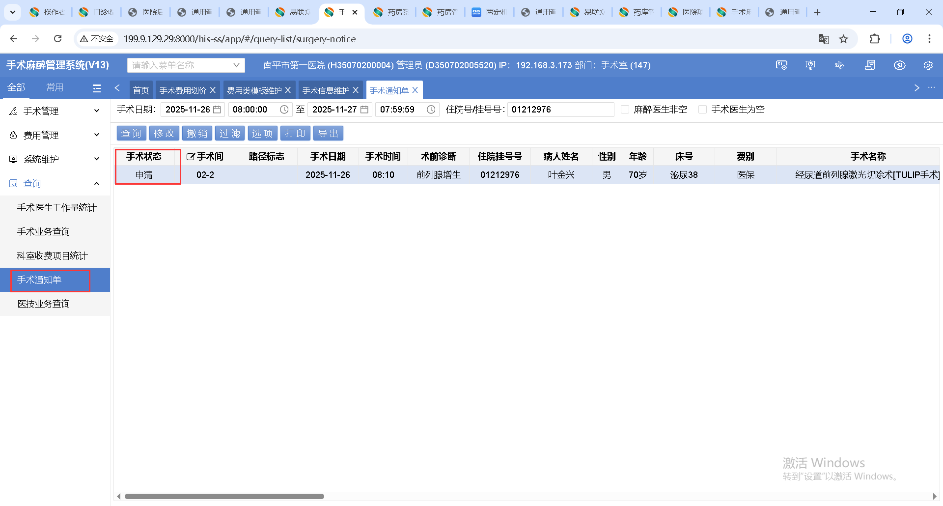Open browser extensions puzzle icon
943x506 pixels.
click(x=875, y=39)
